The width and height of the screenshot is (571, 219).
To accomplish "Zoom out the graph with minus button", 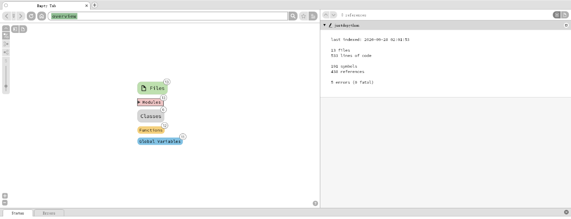I will 5,203.
